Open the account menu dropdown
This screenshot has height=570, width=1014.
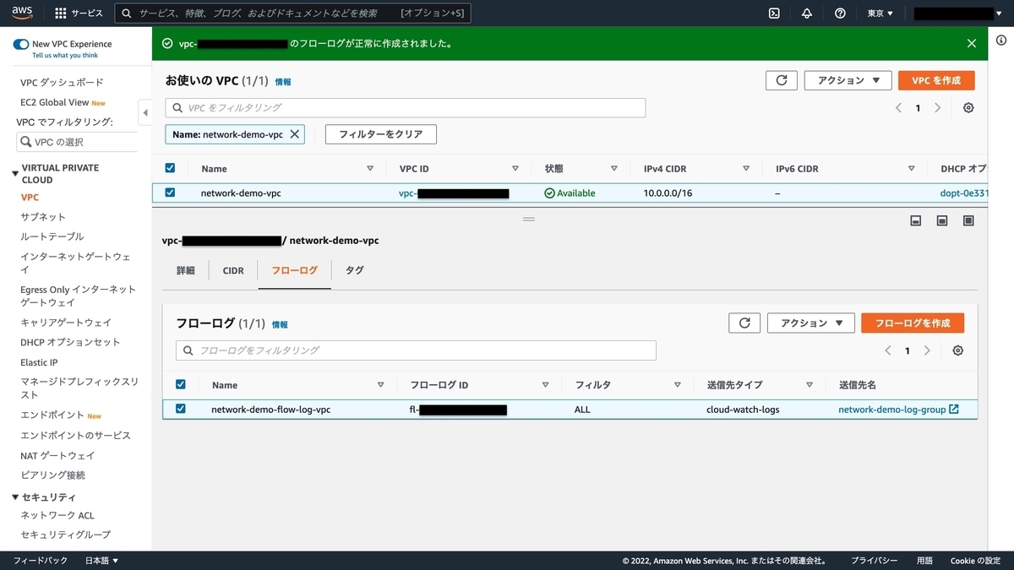click(959, 14)
